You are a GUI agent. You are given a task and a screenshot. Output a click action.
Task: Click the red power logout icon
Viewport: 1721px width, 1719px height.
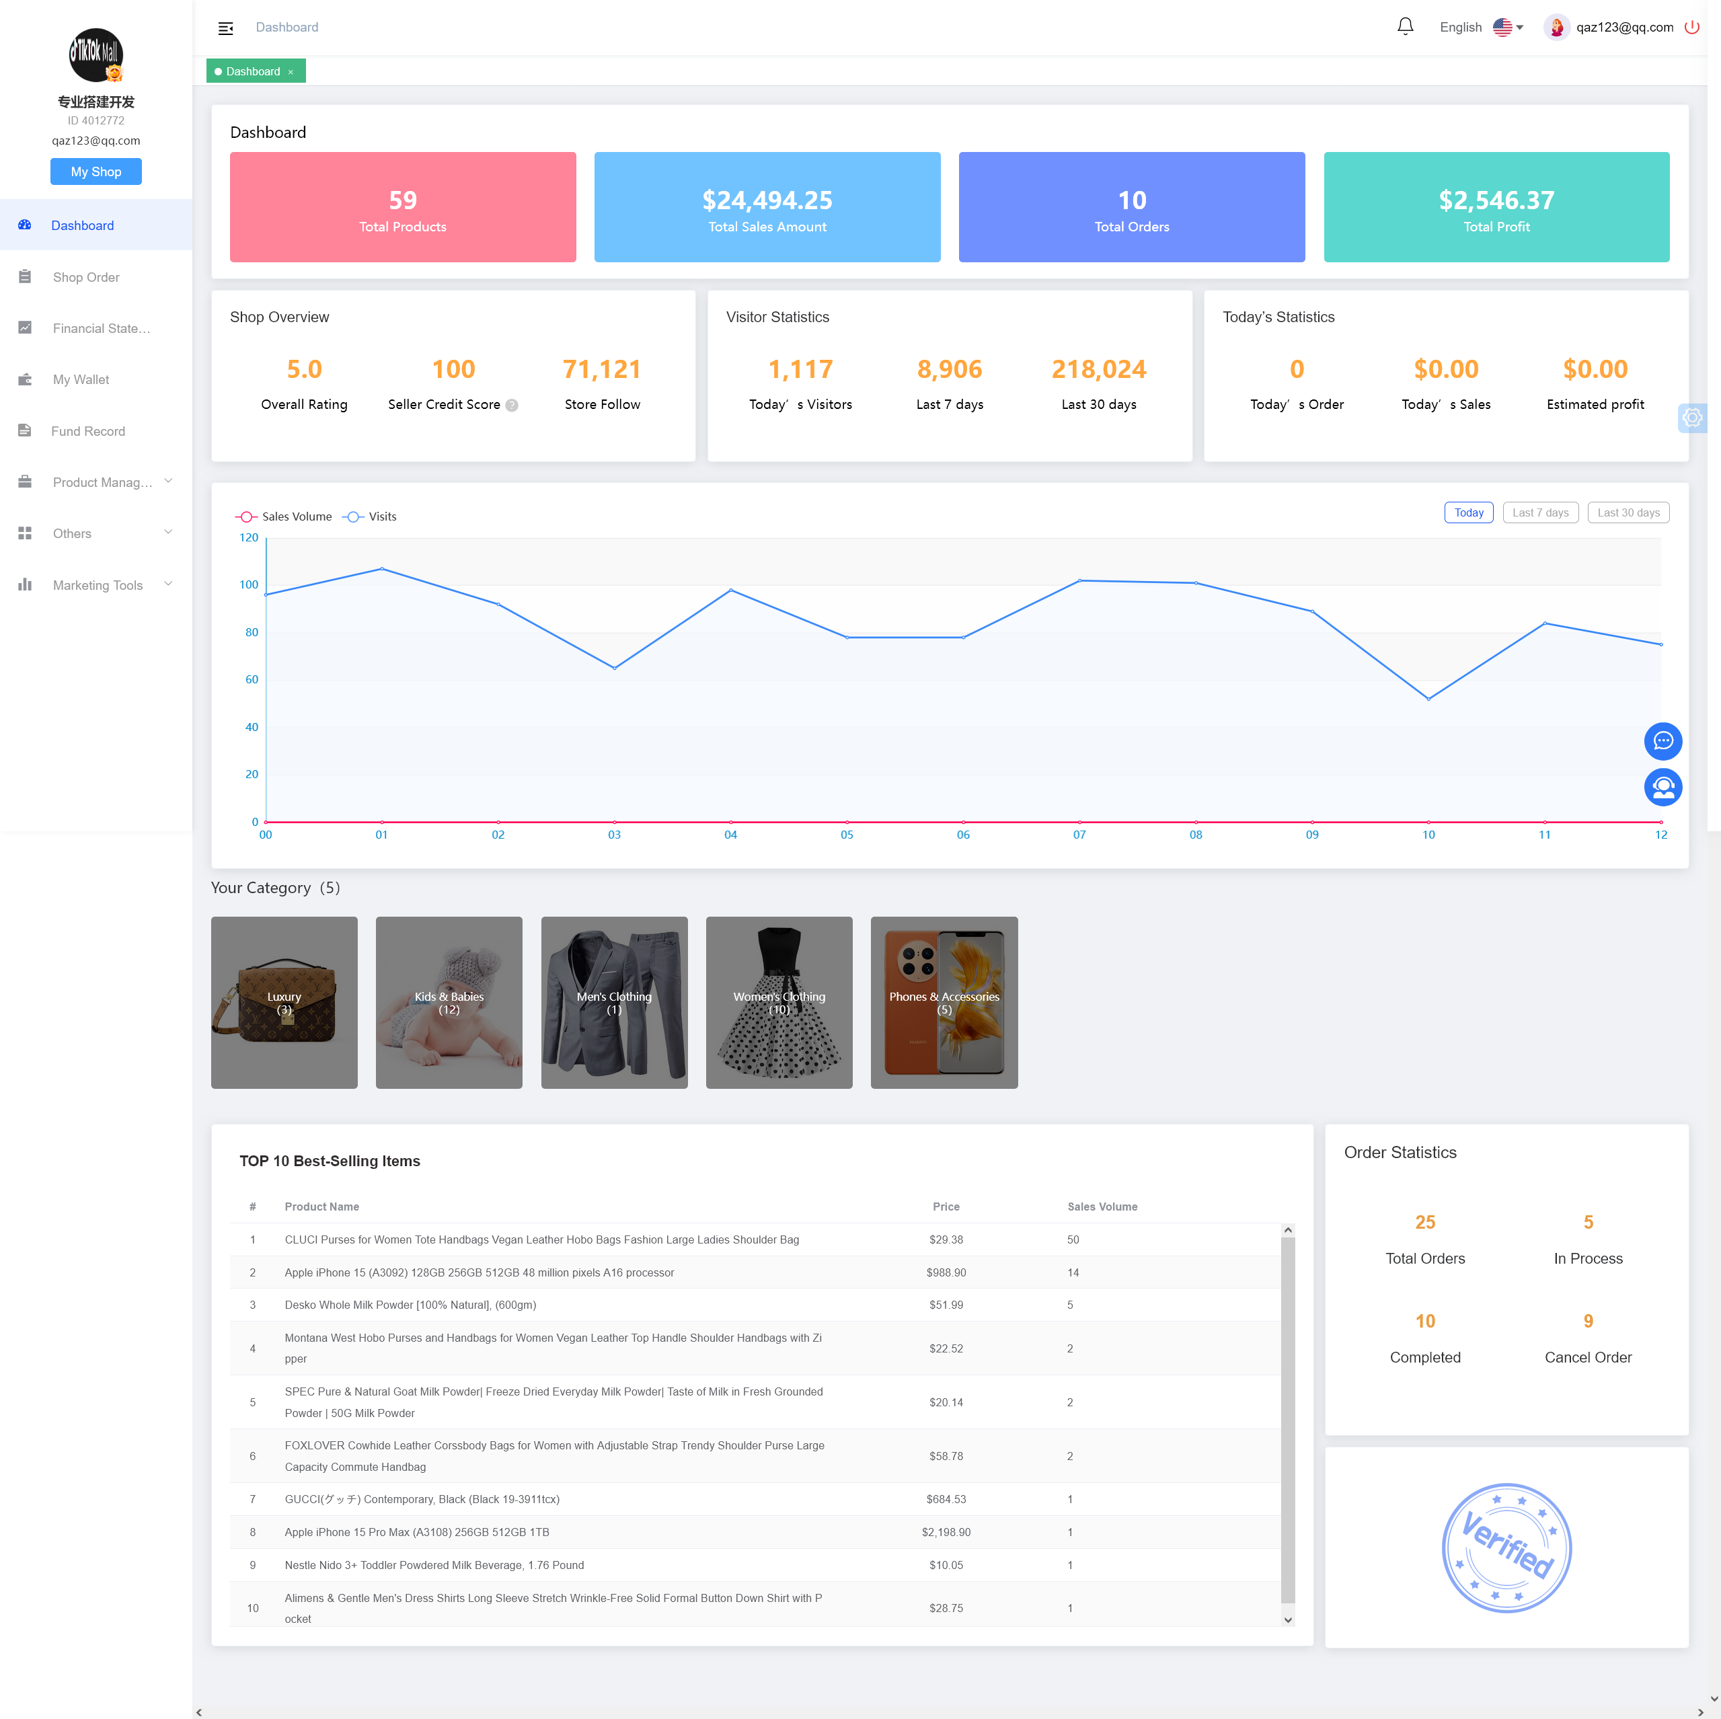pyautogui.click(x=1691, y=27)
